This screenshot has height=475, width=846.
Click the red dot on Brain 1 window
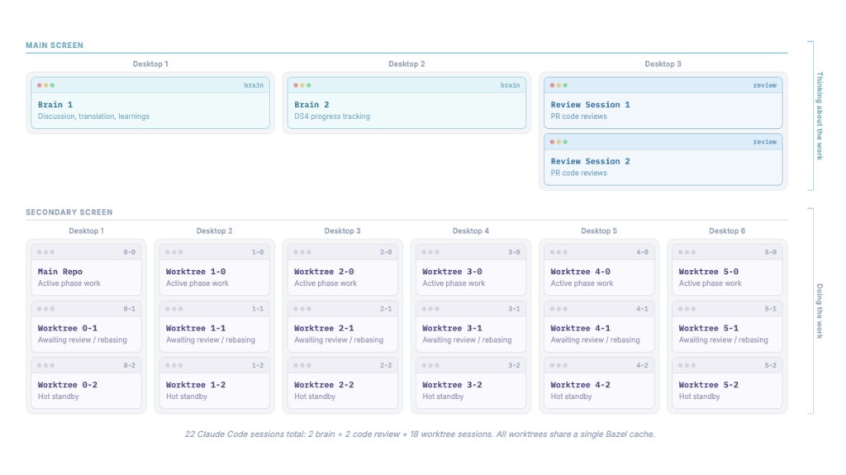(x=40, y=85)
